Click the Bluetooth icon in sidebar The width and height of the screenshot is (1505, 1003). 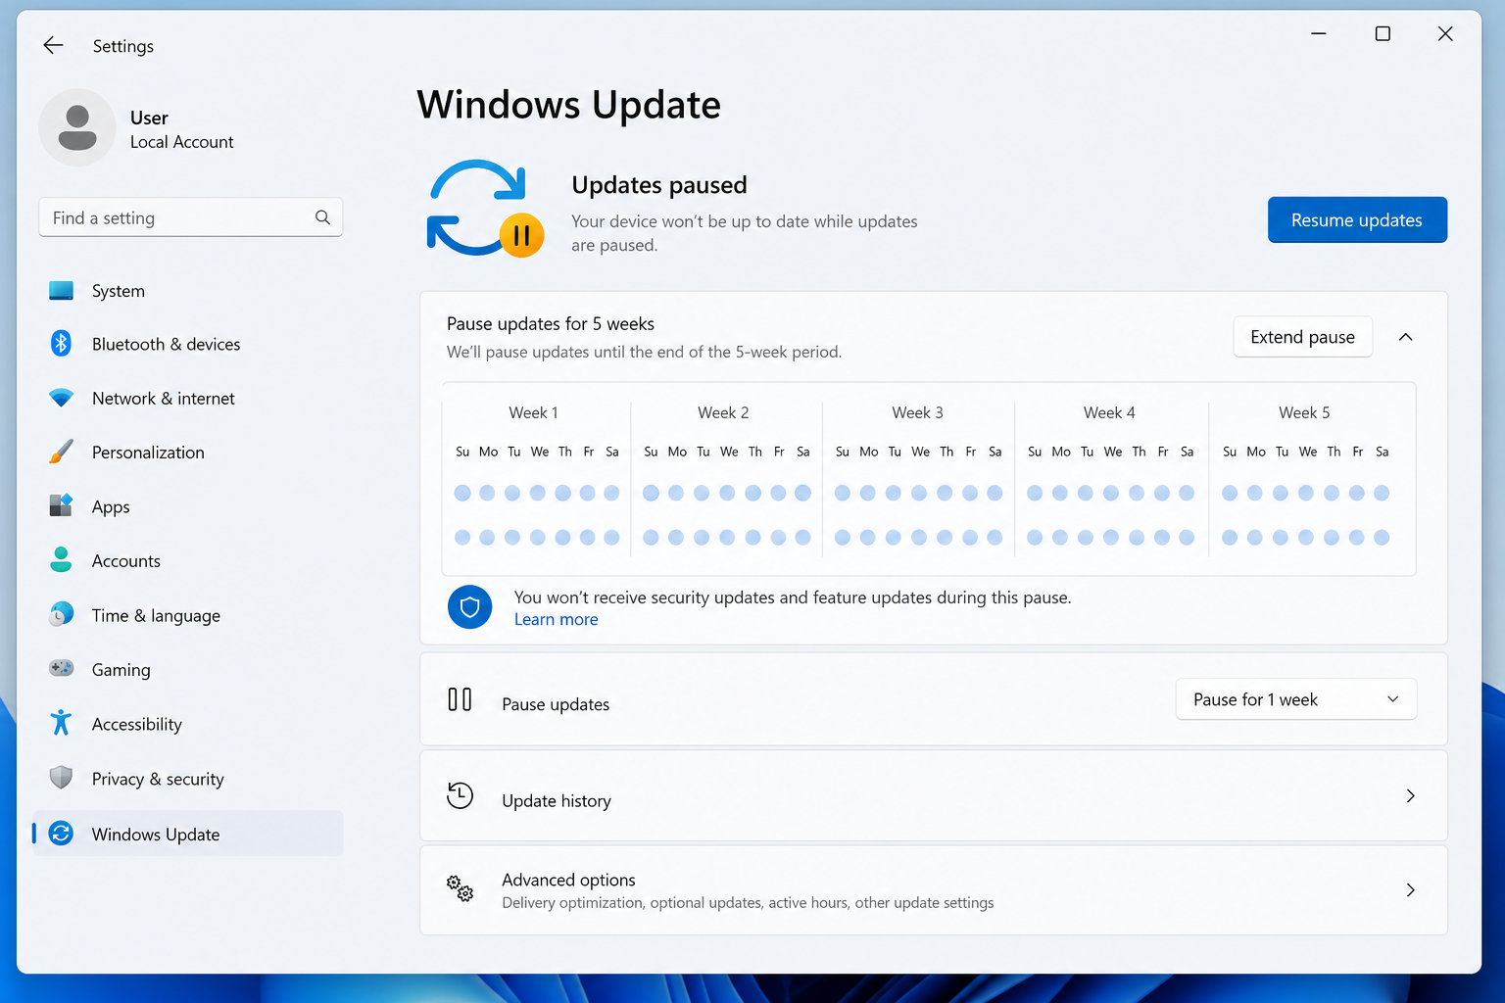(61, 344)
